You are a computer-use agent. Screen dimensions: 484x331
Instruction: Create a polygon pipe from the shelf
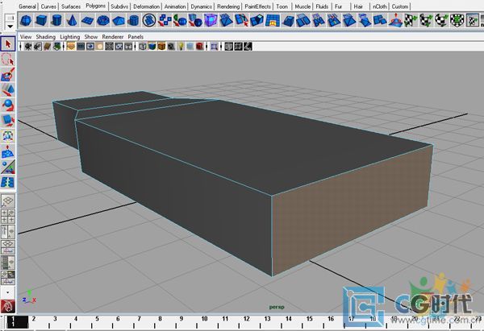click(134, 21)
